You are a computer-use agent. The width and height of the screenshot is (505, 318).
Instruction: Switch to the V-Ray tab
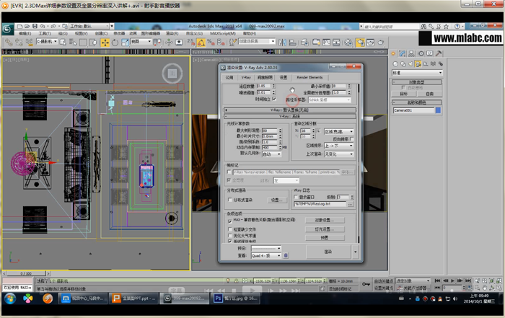[x=246, y=76]
